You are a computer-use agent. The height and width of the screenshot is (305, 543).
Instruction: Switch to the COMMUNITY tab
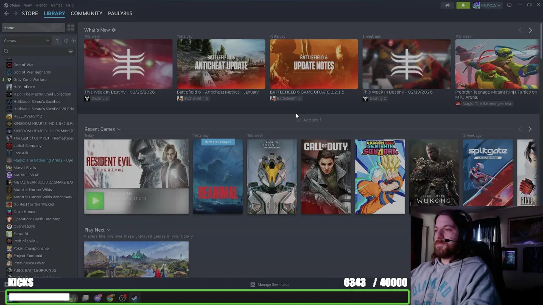click(x=87, y=14)
